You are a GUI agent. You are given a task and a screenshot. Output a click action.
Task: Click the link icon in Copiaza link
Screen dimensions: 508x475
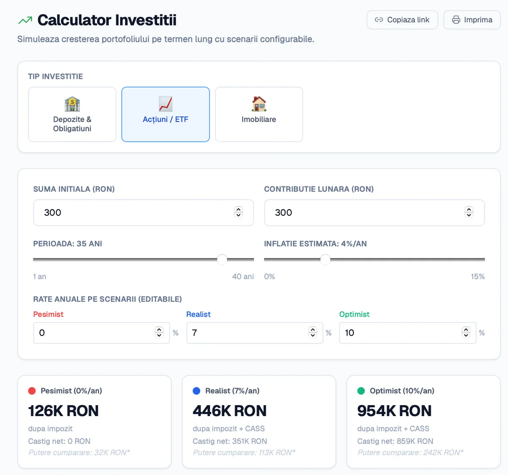tap(379, 20)
